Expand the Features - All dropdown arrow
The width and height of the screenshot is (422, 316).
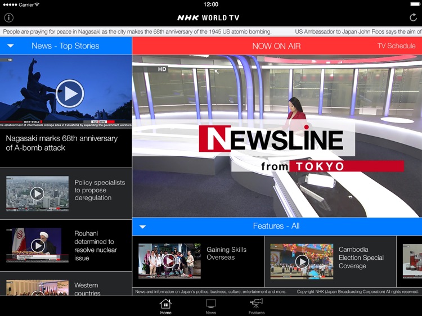click(143, 227)
